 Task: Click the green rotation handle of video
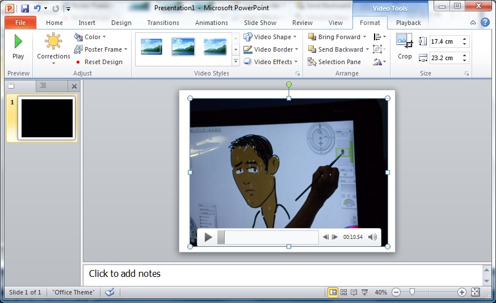pyautogui.click(x=288, y=85)
